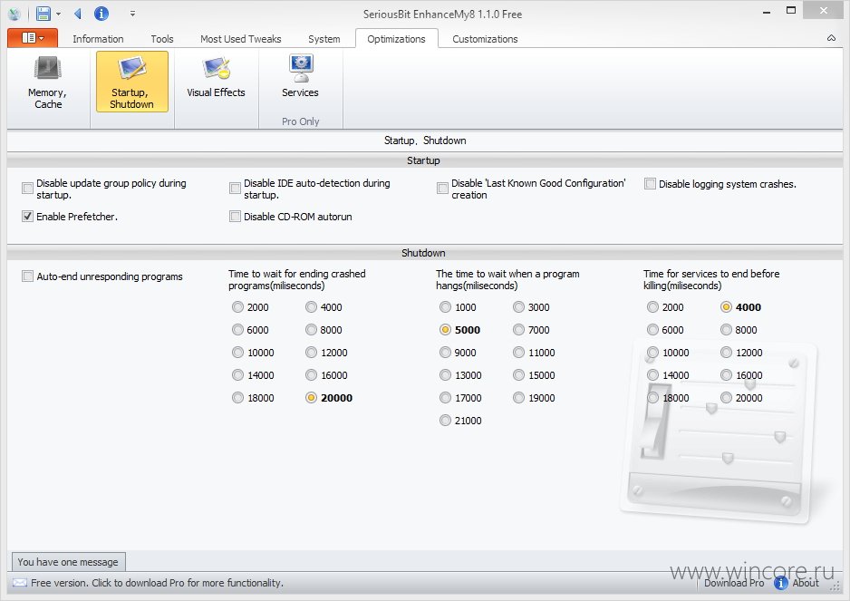
Task: Click the blue back arrow icon
Action: pyautogui.click(x=78, y=14)
